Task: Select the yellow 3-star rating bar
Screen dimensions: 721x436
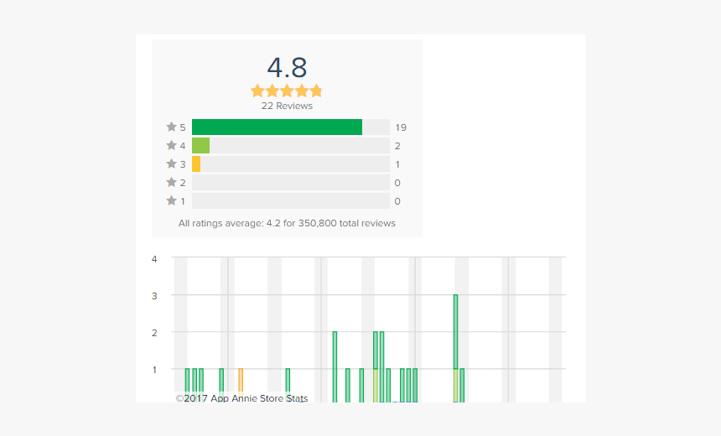Action: coord(196,164)
